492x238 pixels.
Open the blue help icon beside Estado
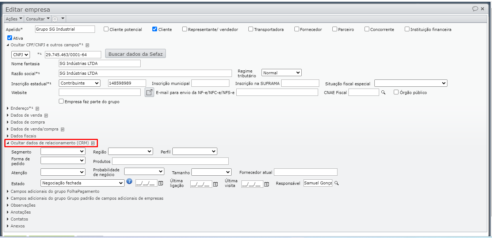129,182
